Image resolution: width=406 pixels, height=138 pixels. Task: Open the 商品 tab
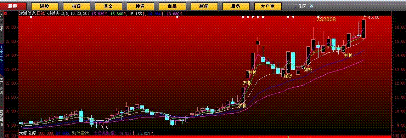[x=172, y=6]
